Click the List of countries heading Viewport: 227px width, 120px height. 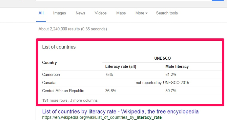tap(59, 47)
